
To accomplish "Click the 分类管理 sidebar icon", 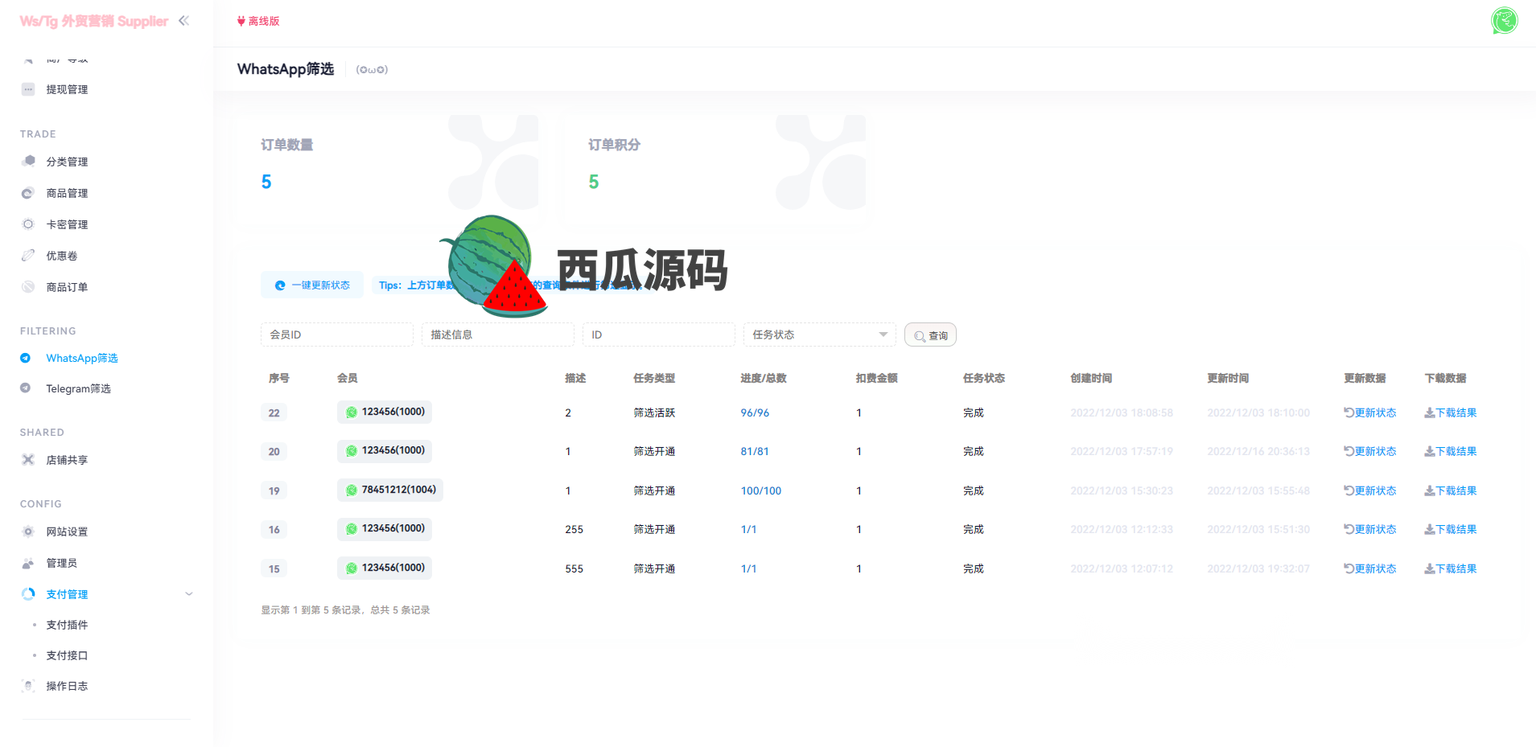I will (28, 161).
